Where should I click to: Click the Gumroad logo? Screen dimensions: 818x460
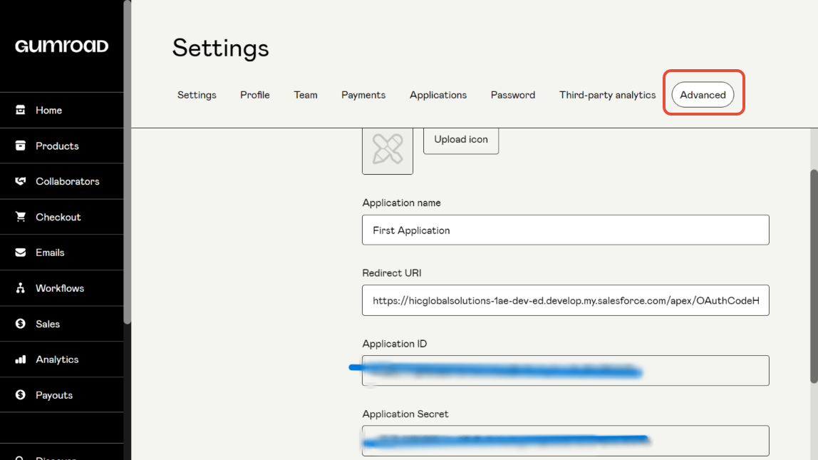click(61, 46)
